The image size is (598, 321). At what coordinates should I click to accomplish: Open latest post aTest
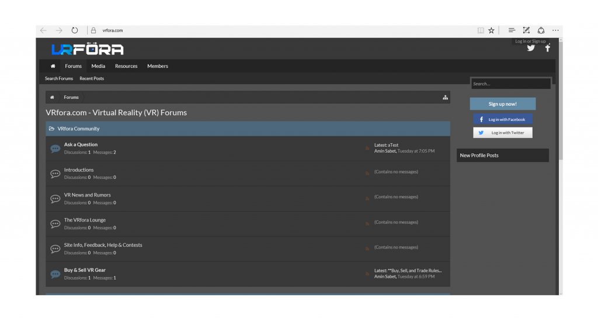393,145
